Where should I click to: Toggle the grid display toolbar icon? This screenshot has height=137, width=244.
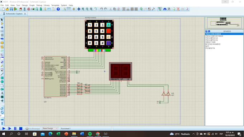69,9
